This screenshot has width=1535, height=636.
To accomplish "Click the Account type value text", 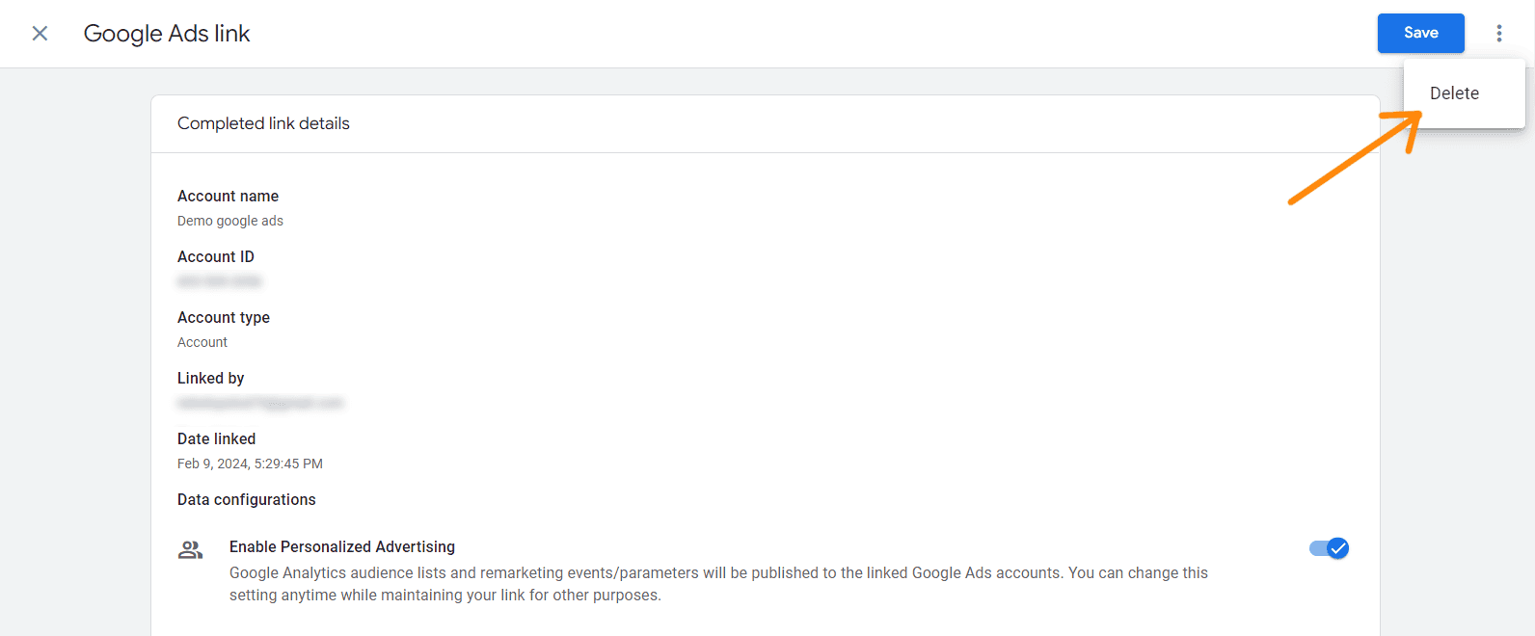I will pyautogui.click(x=202, y=342).
